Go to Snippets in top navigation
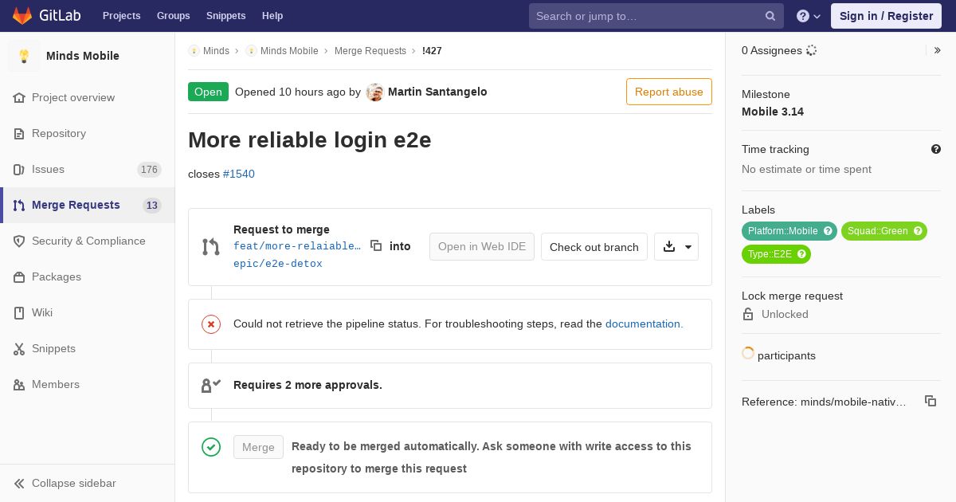The image size is (956, 502). pos(225,16)
